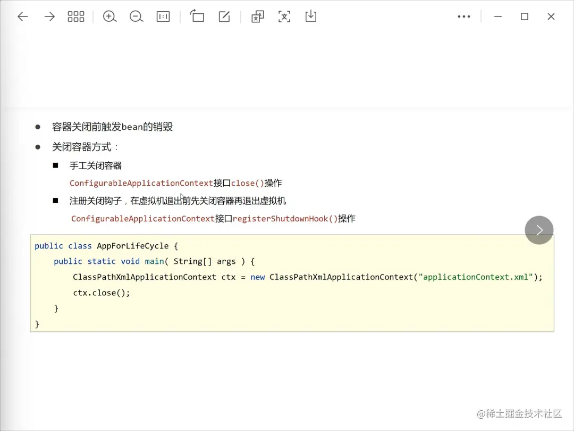The image size is (574, 431).
Task: Zoom out of the image
Action: coord(136,16)
